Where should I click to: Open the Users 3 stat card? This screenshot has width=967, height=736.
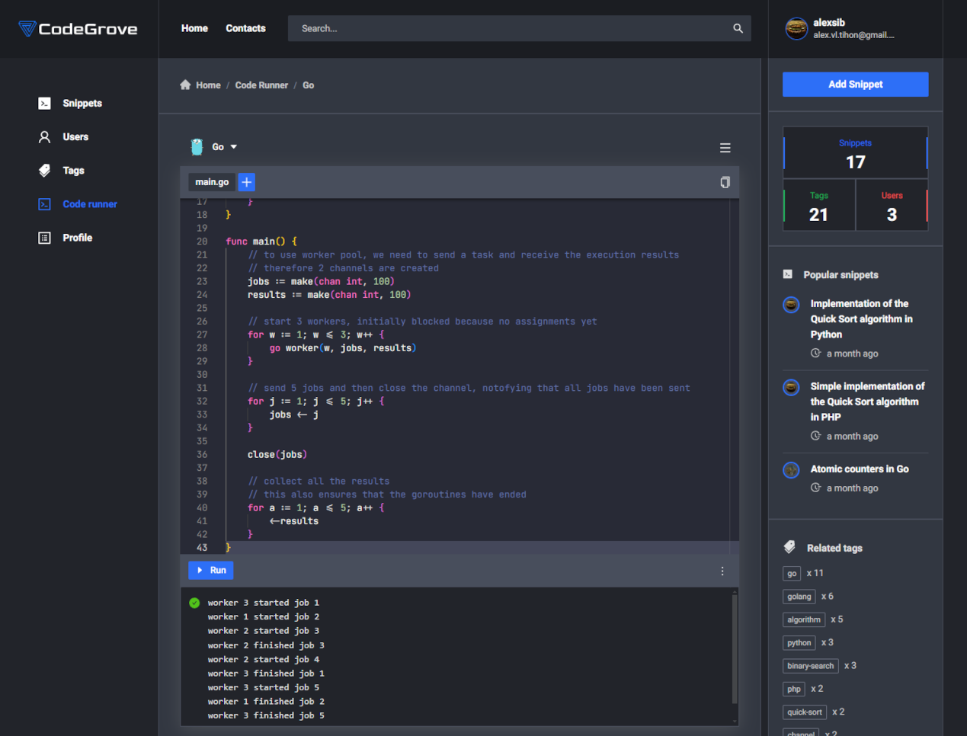pyautogui.click(x=892, y=206)
